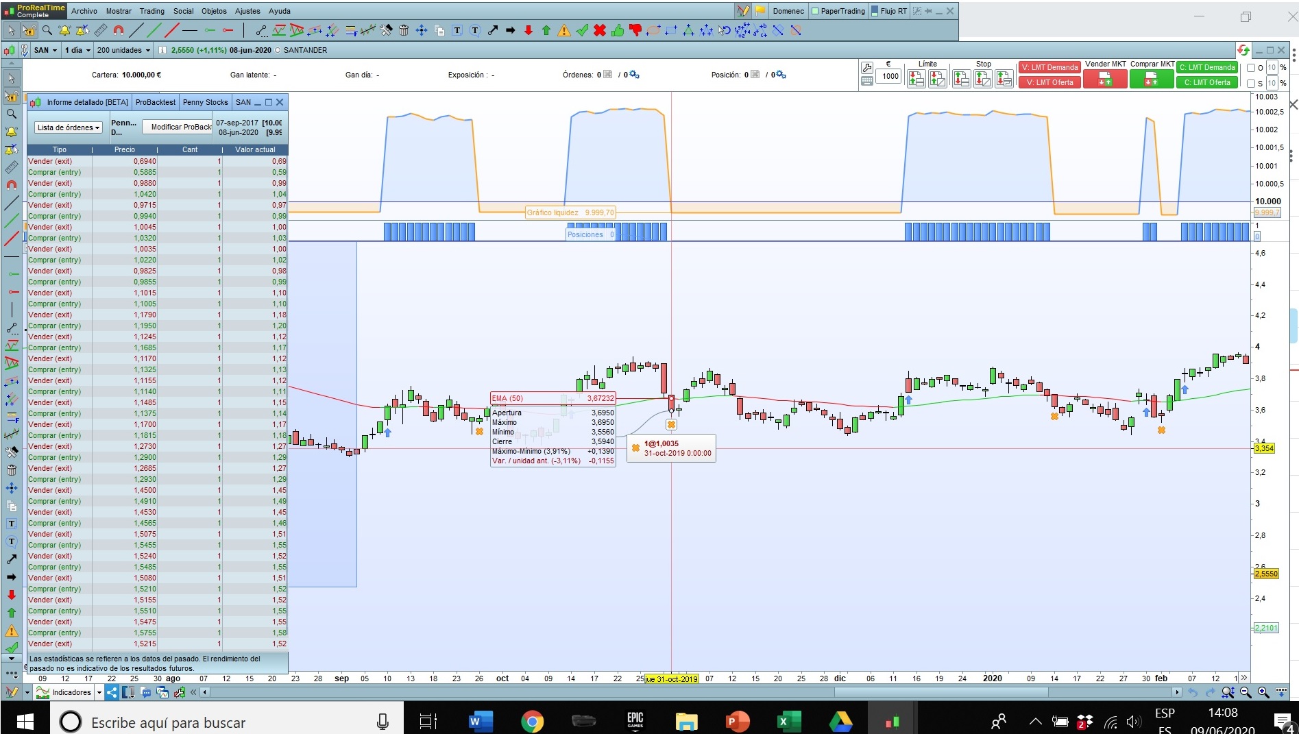The image size is (1299, 734).
Task: Open the Social menu
Action: click(x=183, y=11)
